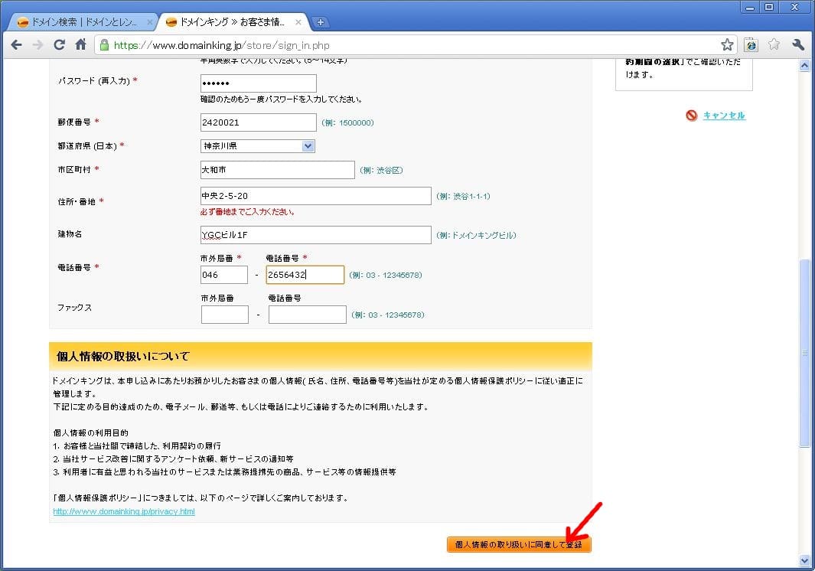Click the 郵便番号 postal code field
815x571 pixels.
[258, 122]
